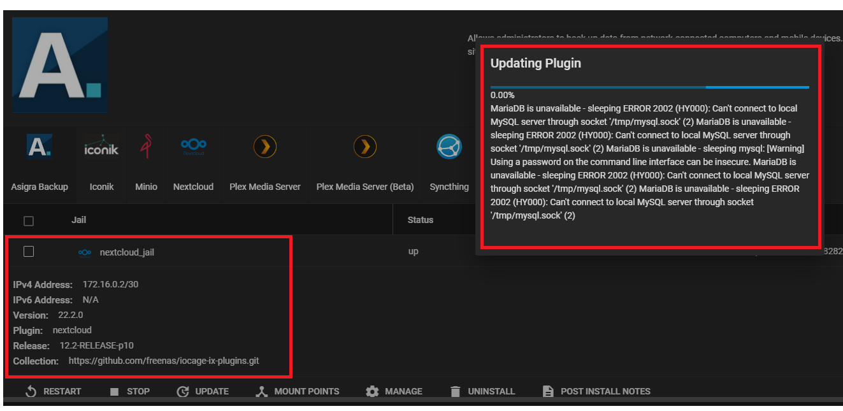Choose the Syncthing plugin icon
Viewport: 843px width, 411px height.
pos(449,147)
